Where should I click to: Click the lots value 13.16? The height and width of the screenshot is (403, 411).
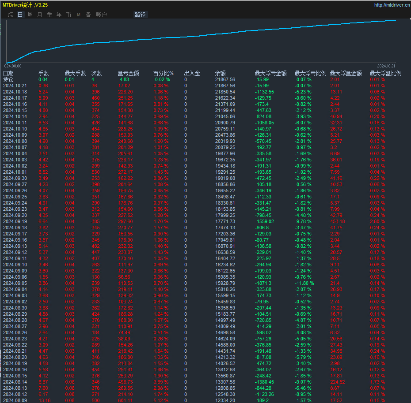(45, 400)
